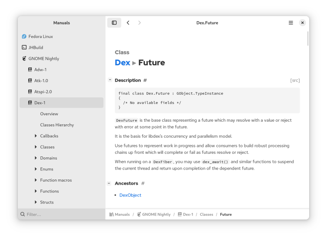Toggle the sidebar panel button
Image resolution: width=327 pixels, height=239 pixels.
click(x=114, y=23)
